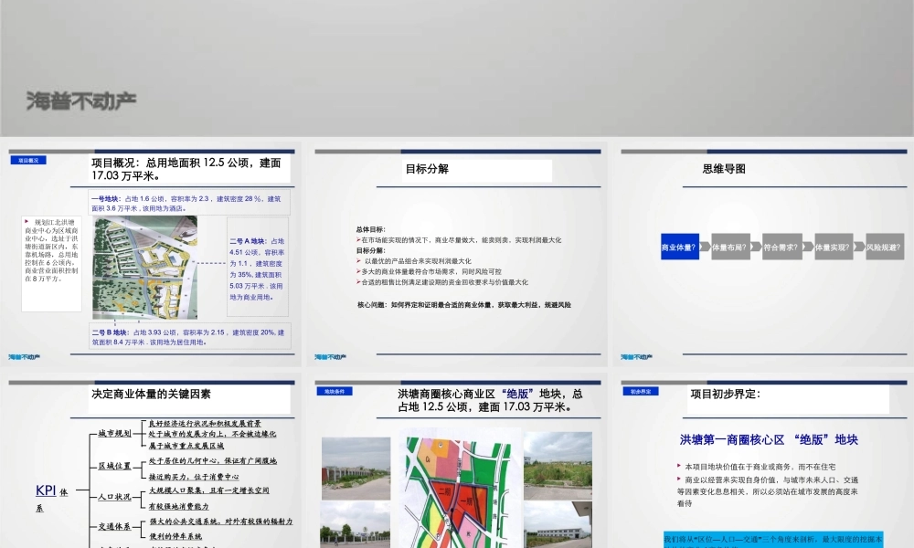Click the cyan highlighted 区位—人口—交通 text

click(x=773, y=540)
